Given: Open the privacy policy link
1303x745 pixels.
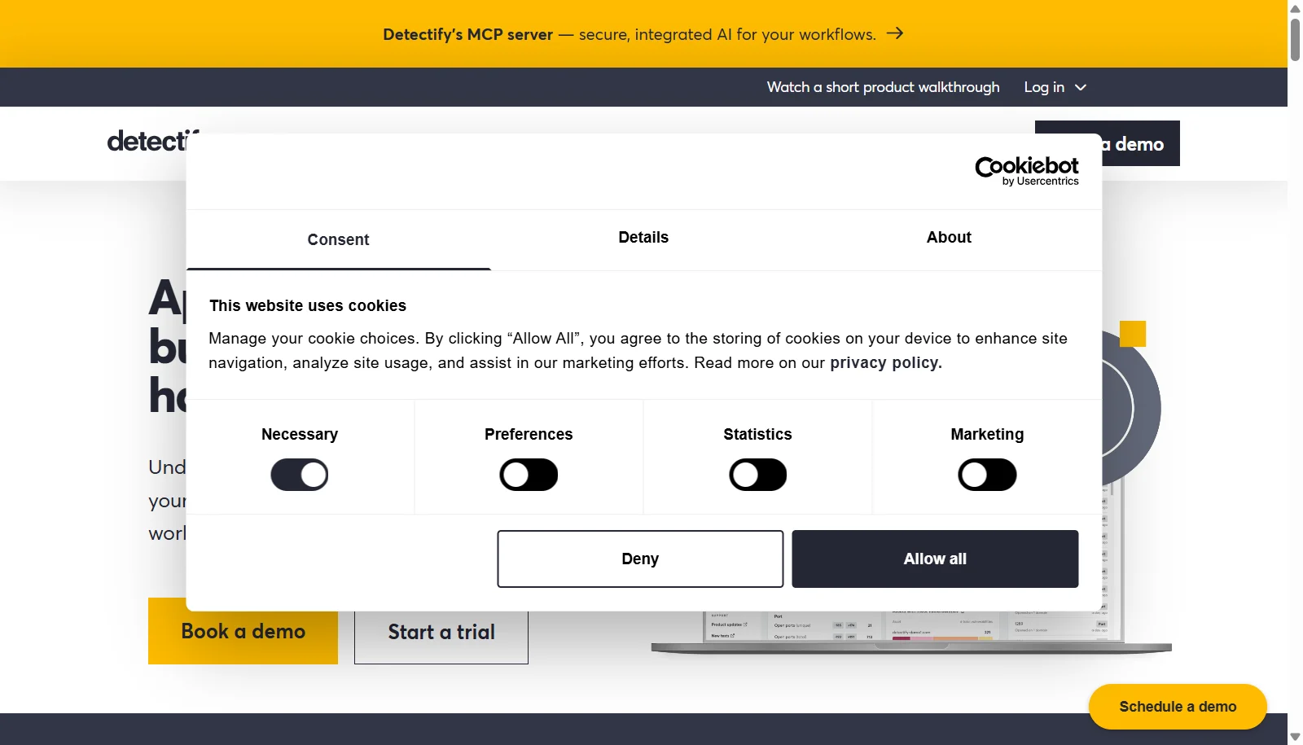Looking at the screenshot, I should [x=885, y=363].
